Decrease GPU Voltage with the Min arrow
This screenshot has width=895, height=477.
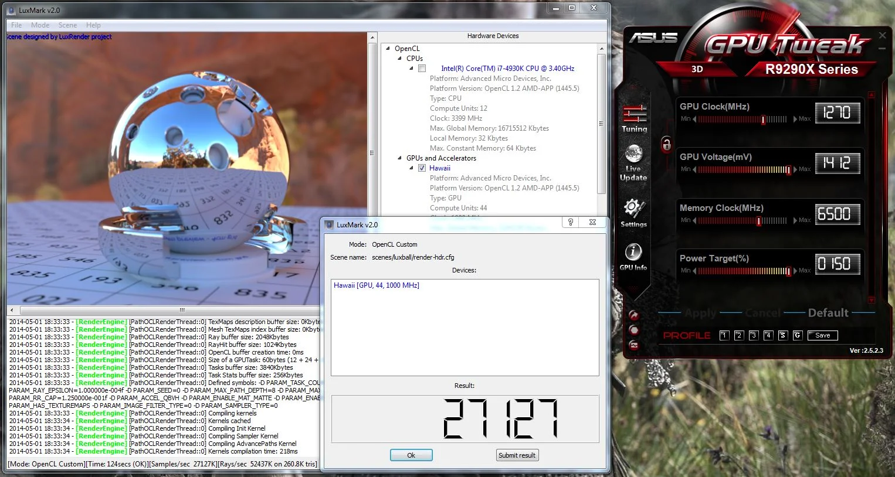point(694,169)
